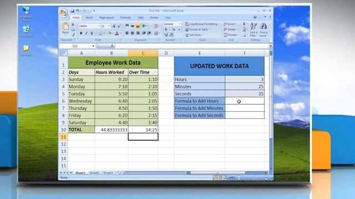This screenshot has height=199, width=355.
Task: Increase the cell indent
Action: pos(149,33)
